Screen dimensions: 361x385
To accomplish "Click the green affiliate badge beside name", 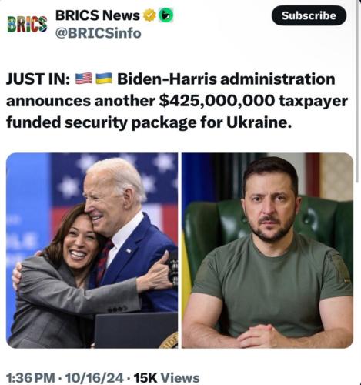I will pos(165,15).
